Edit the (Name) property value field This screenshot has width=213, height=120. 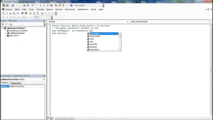click(x=27, y=86)
